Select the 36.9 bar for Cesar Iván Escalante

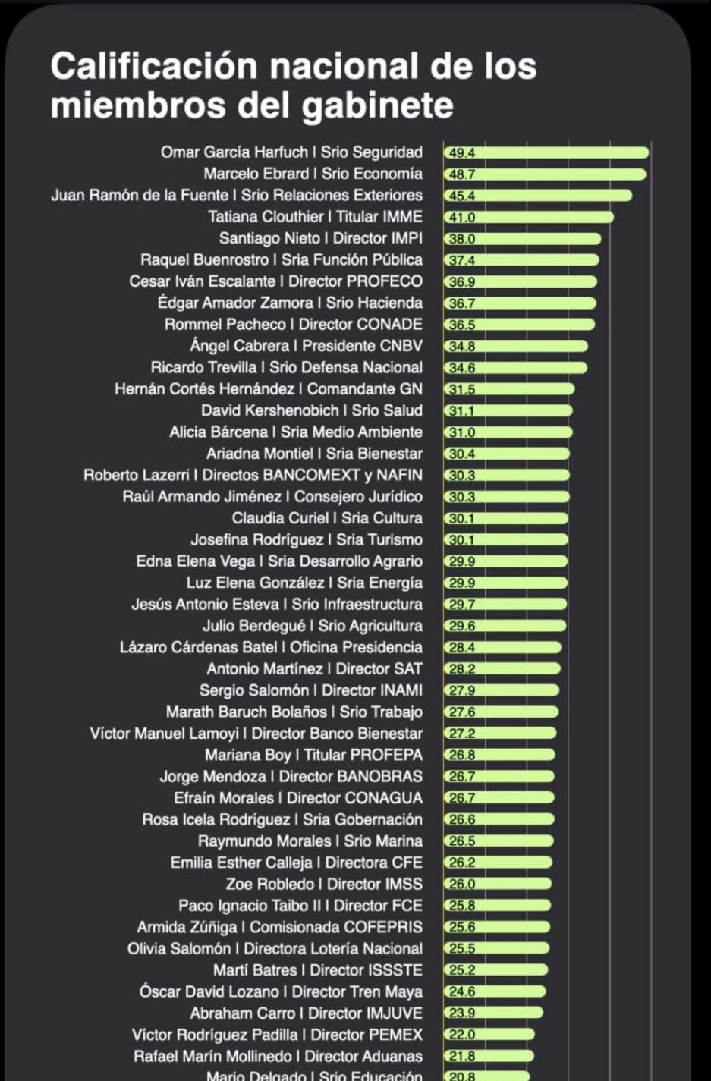520,281
